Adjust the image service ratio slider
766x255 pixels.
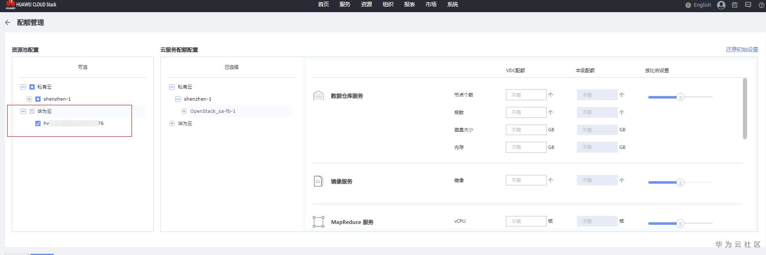pos(680,182)
